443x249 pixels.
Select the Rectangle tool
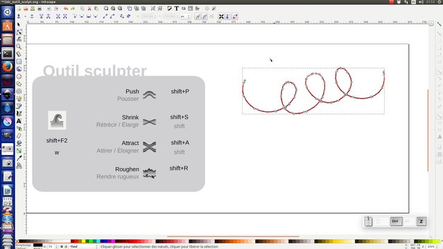tap(19, 62)
